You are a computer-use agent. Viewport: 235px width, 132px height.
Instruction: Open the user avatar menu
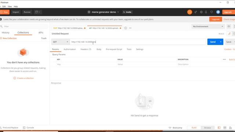[x=218, y=12]
